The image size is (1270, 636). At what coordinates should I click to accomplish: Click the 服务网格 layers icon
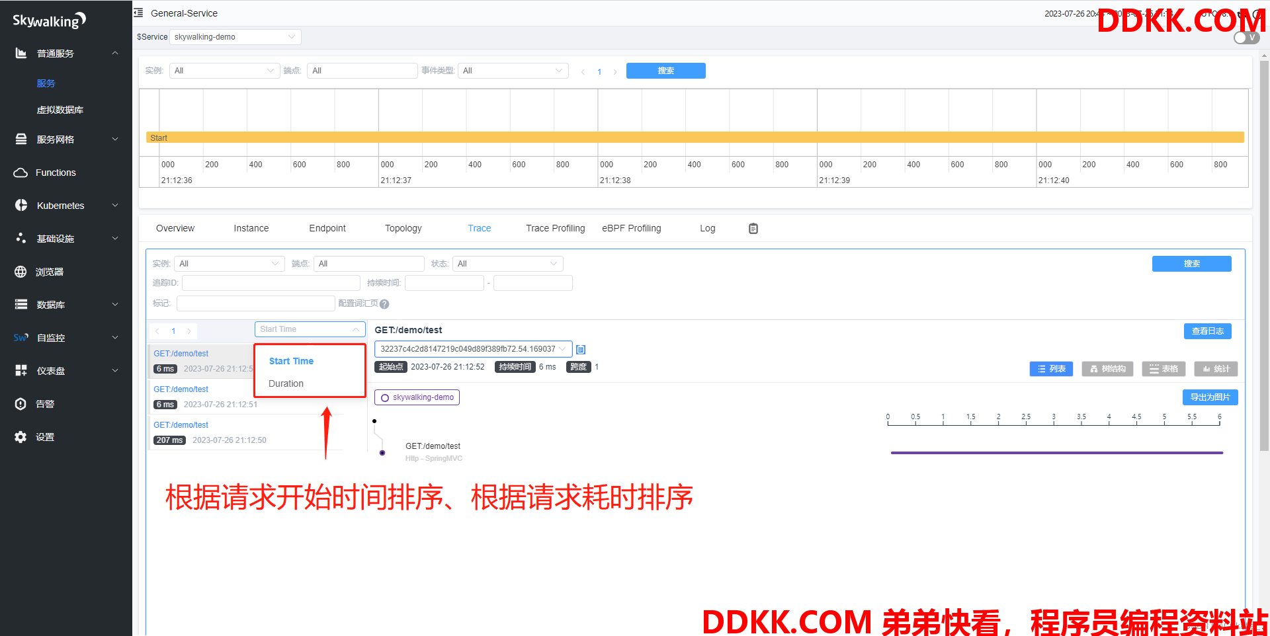[21, 139]
